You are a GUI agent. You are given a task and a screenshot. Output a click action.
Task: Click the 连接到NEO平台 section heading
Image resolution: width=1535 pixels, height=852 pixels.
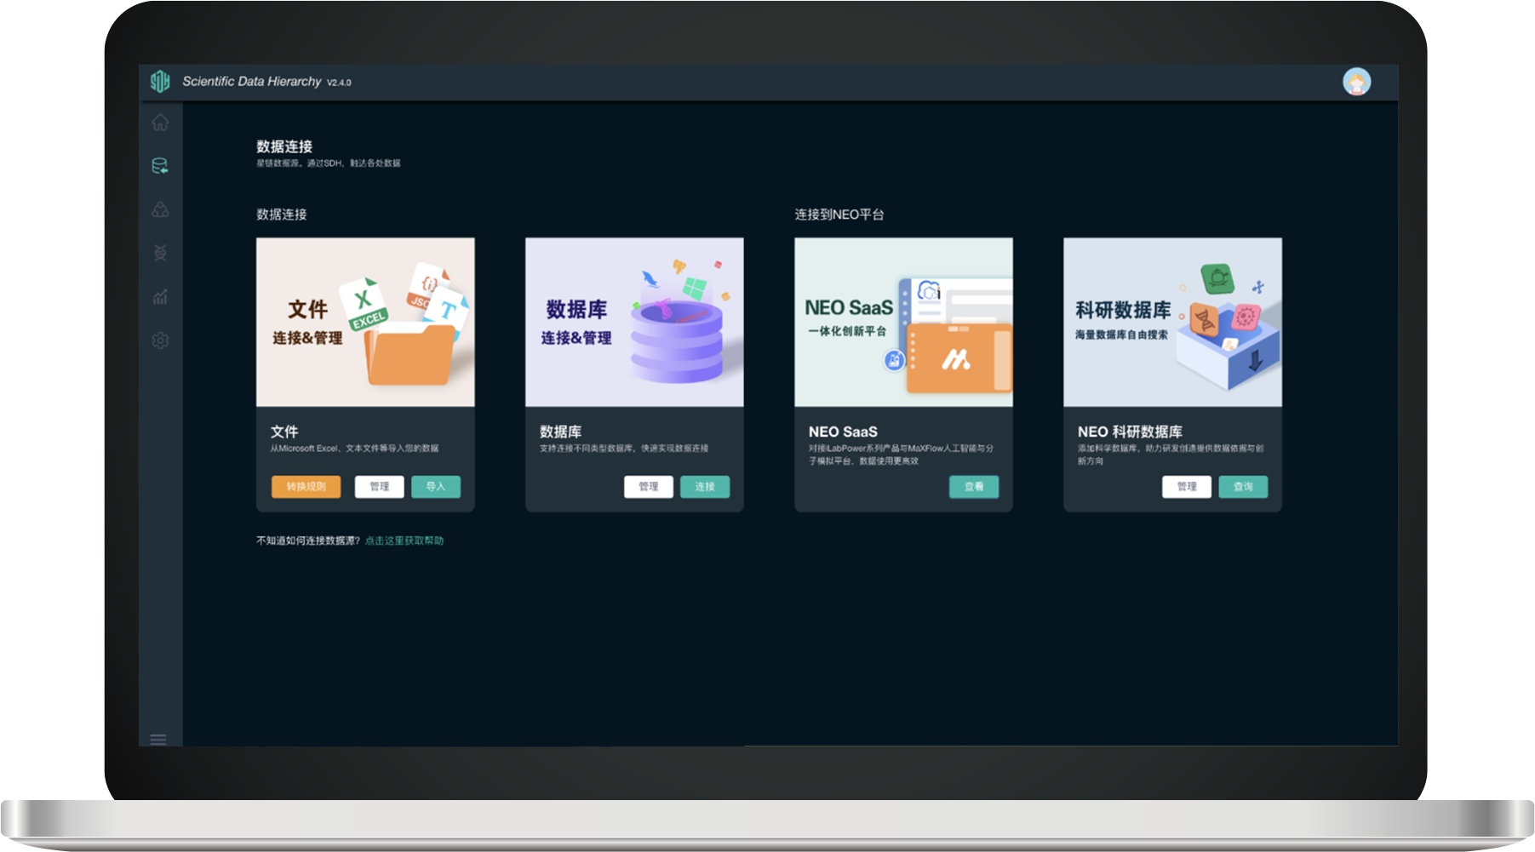pyautogui.click(x=839, y=214)
